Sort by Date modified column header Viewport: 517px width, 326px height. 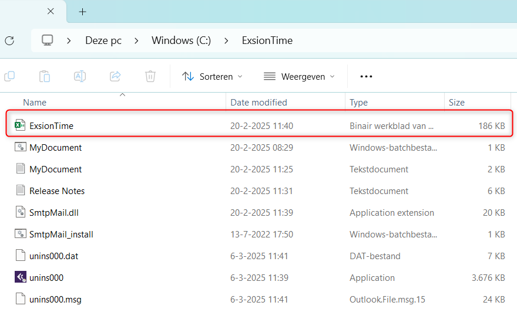point(258,102)
